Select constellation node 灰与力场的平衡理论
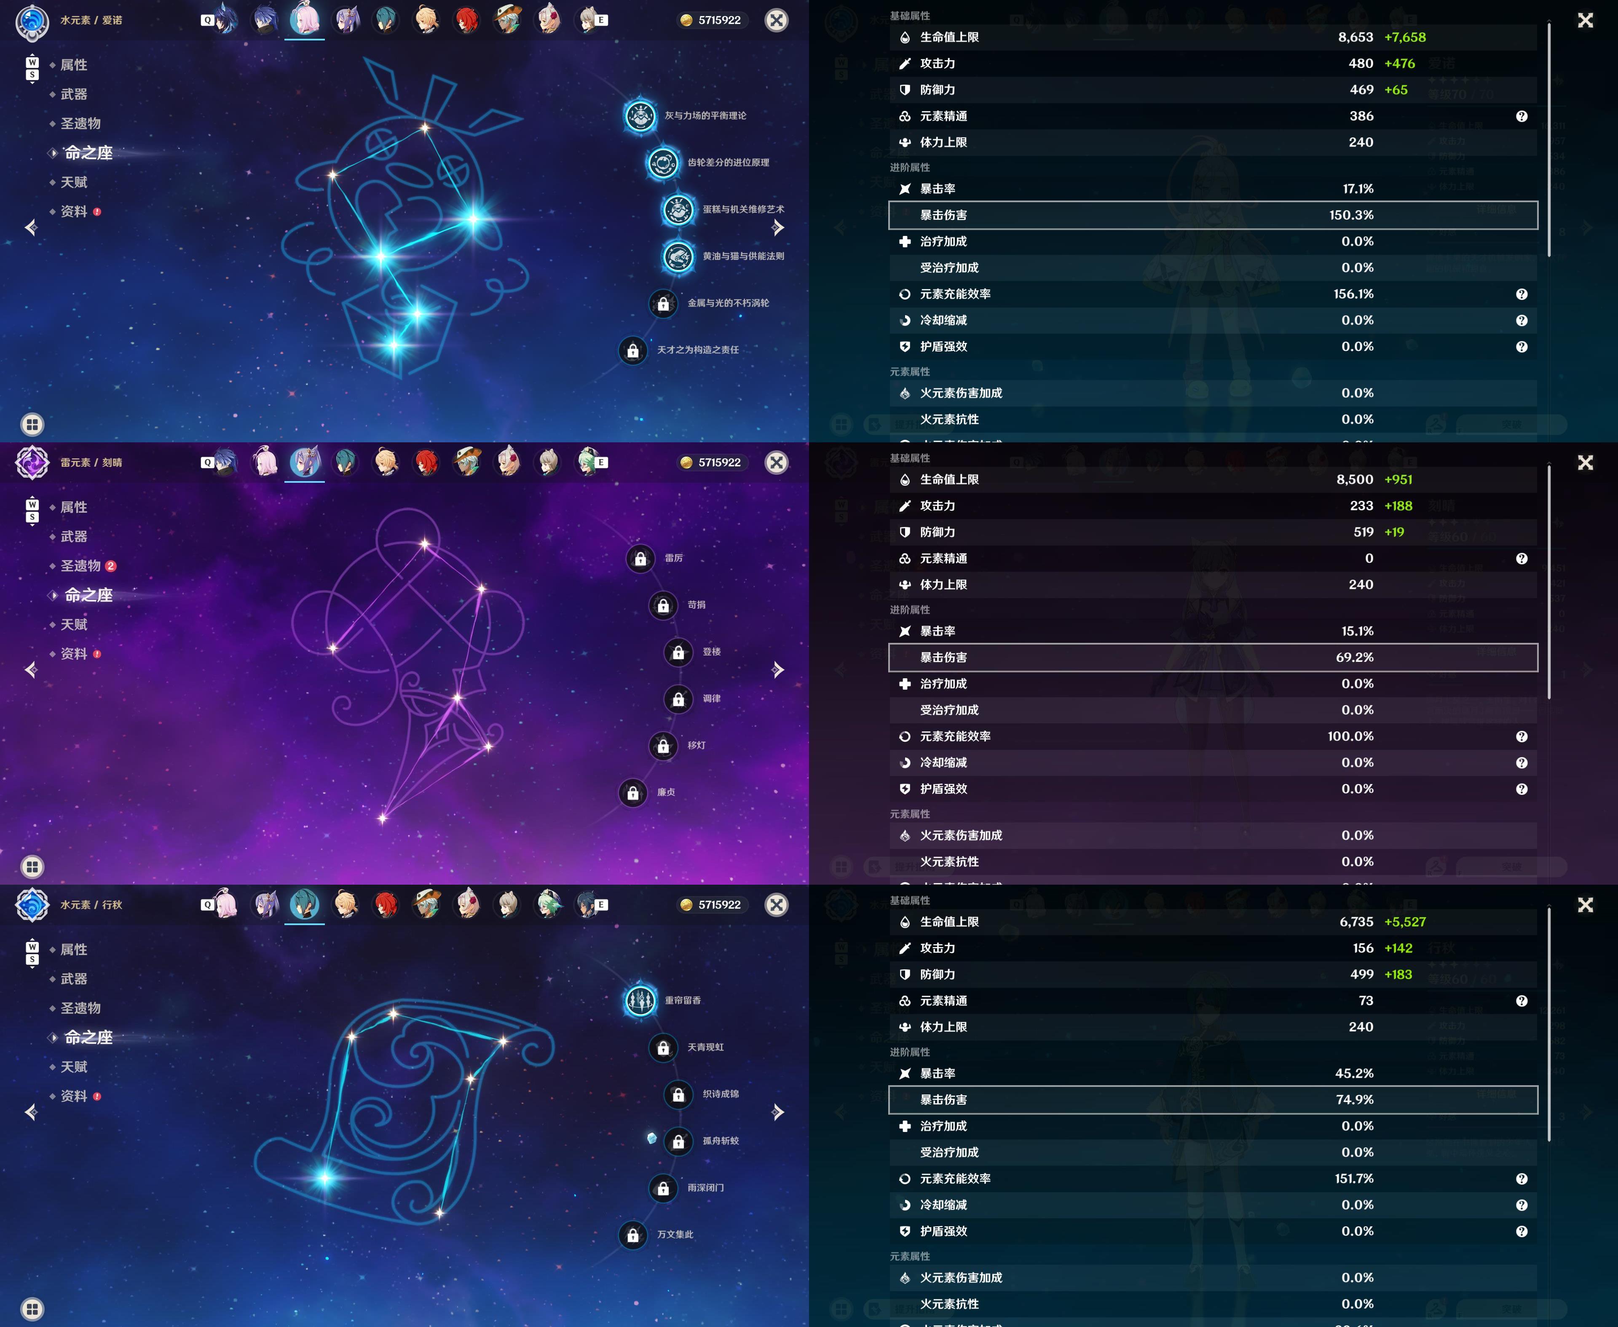 [x=640, y=116]
